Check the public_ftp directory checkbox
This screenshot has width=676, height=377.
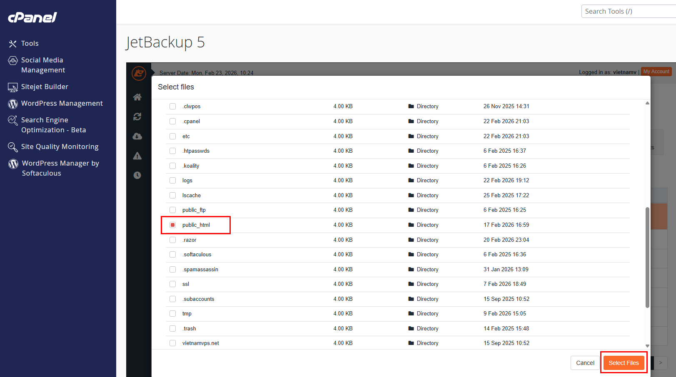click(172, 210)
